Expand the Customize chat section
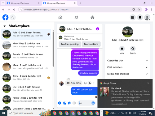This screenshot has width=155, height=116. [x=127, y=61]
